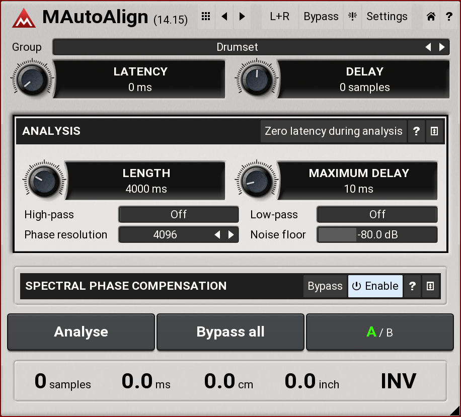The image size is (461, 417).
Task: Go to next preset arrow in title bar
Action: (x=242, y=17)
